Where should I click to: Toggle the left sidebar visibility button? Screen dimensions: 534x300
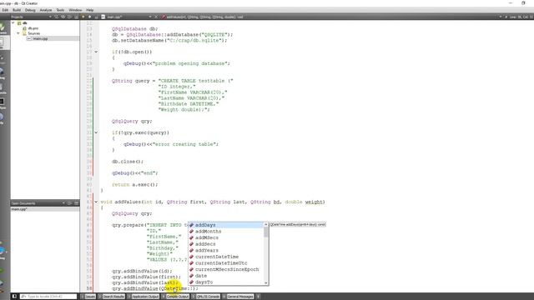point(14,297)
